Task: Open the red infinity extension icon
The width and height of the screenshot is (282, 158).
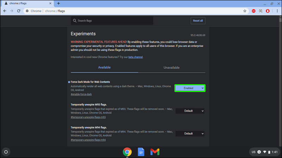Action: tap(253, 11)
